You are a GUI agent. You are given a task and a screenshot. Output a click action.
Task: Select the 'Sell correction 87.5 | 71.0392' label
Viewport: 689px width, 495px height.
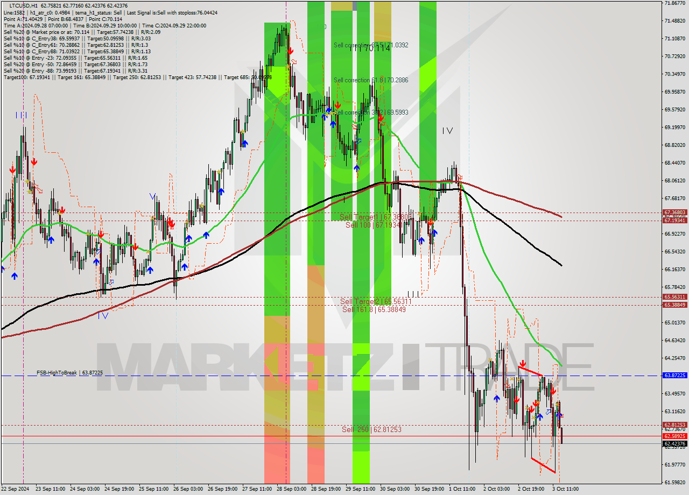tap(371, 45)
